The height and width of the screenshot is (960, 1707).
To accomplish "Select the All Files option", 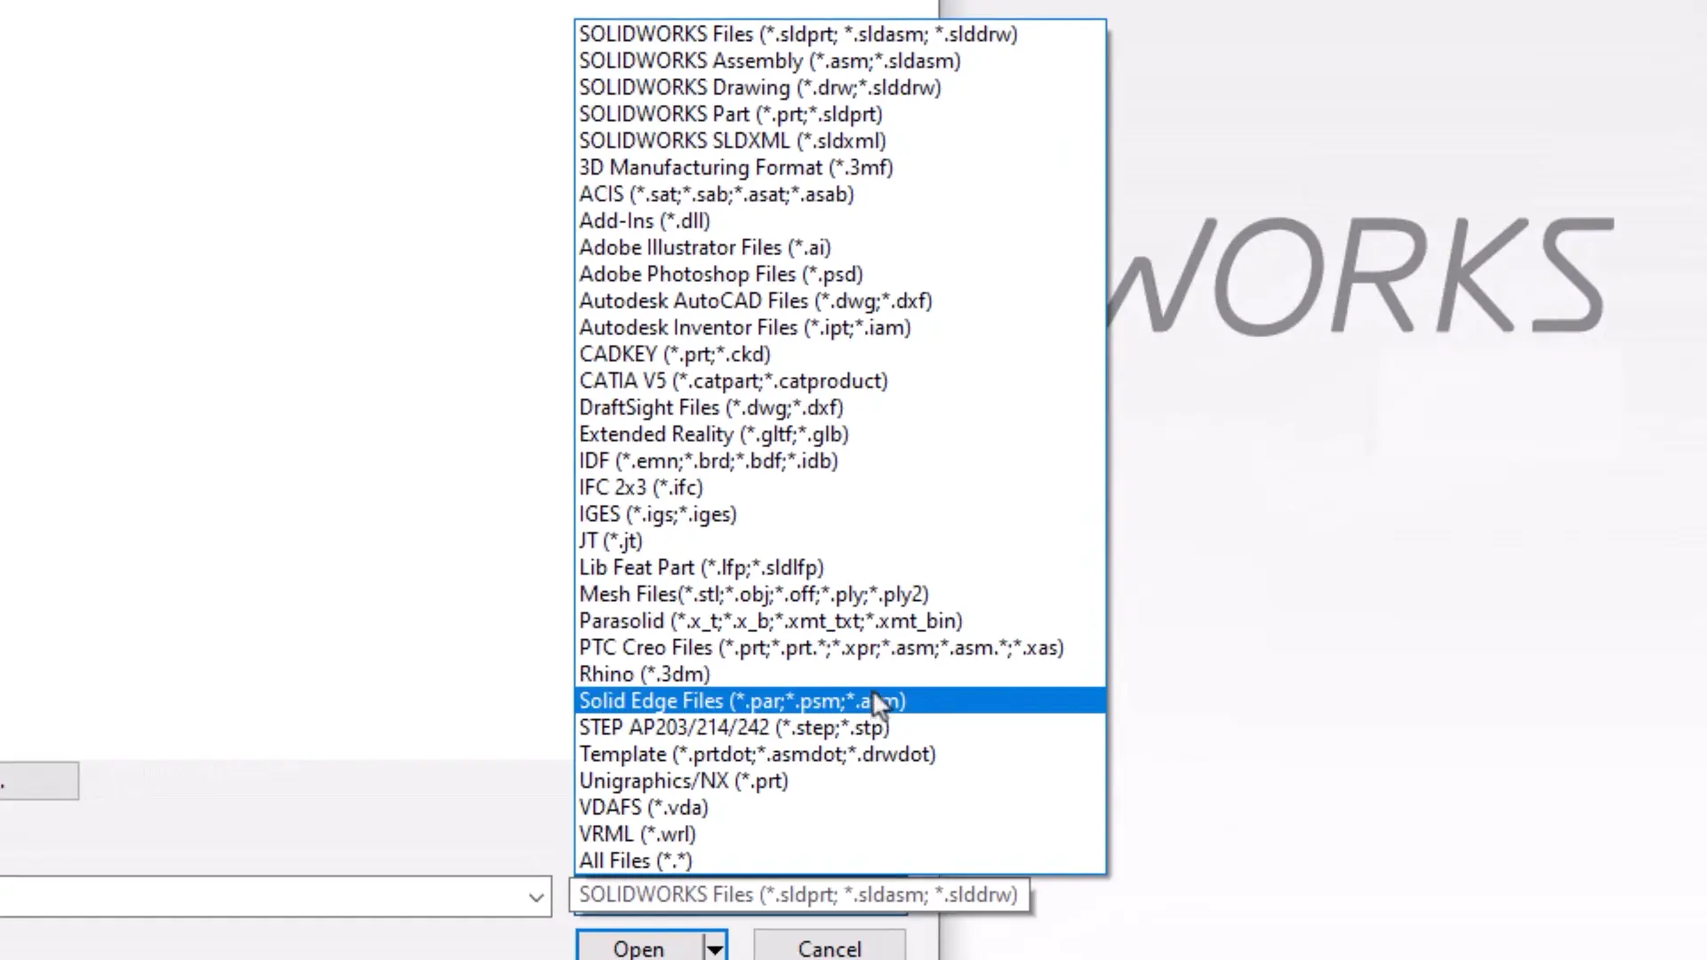I will (635, 860).
